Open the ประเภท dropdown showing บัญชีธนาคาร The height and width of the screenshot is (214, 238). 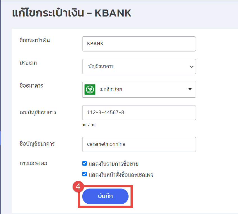[x=139, y=67]
